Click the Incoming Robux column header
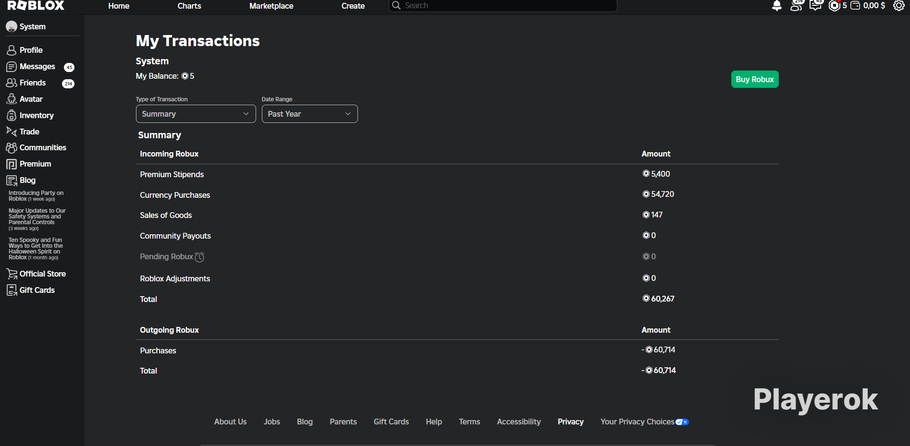 (x=169, y=154)
